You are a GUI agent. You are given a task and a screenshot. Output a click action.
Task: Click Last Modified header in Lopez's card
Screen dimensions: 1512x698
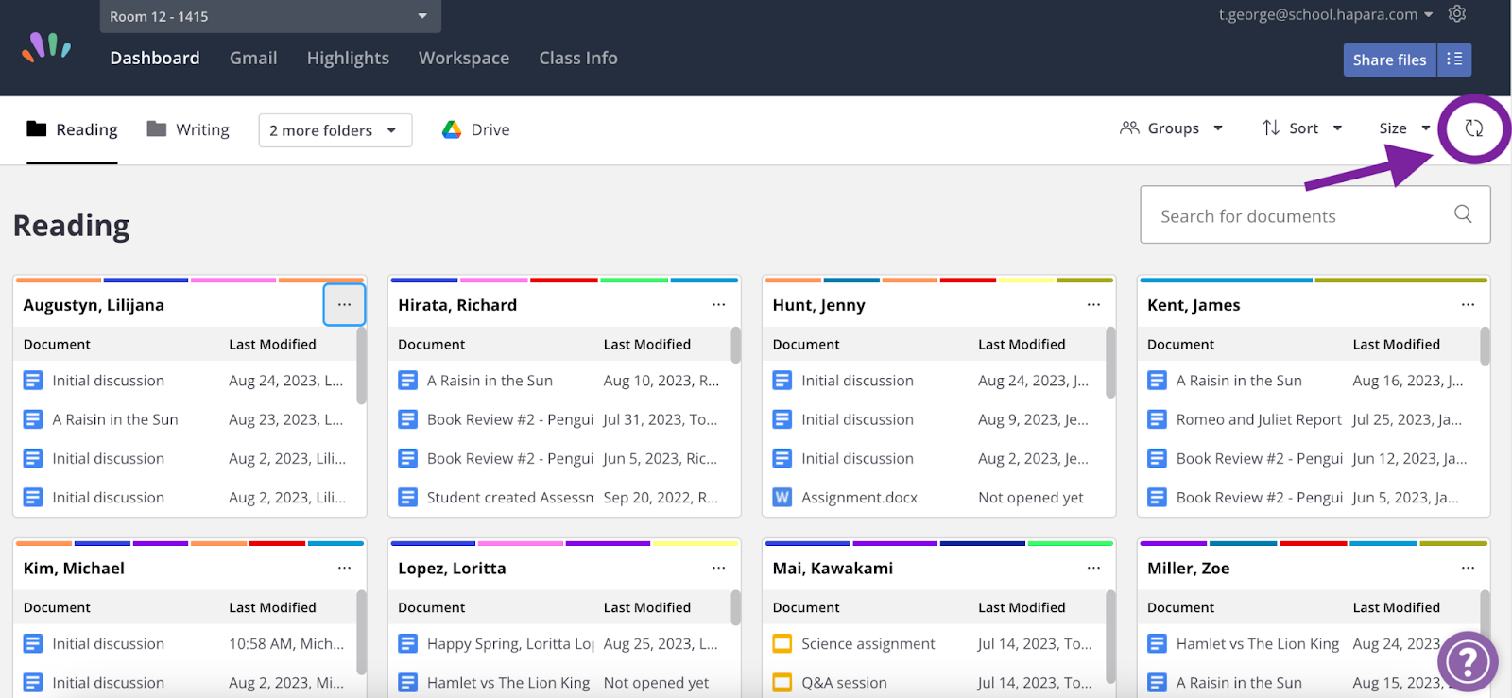tap(647, 607)
